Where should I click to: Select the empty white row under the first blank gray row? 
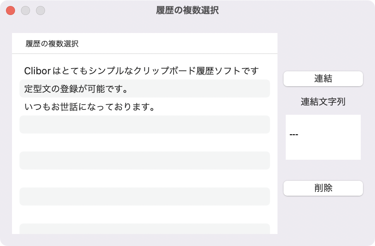point(145,142)
